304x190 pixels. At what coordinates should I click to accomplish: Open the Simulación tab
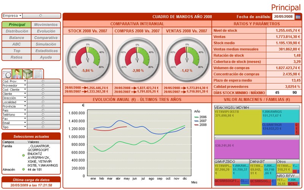click(x=46, y=44)
